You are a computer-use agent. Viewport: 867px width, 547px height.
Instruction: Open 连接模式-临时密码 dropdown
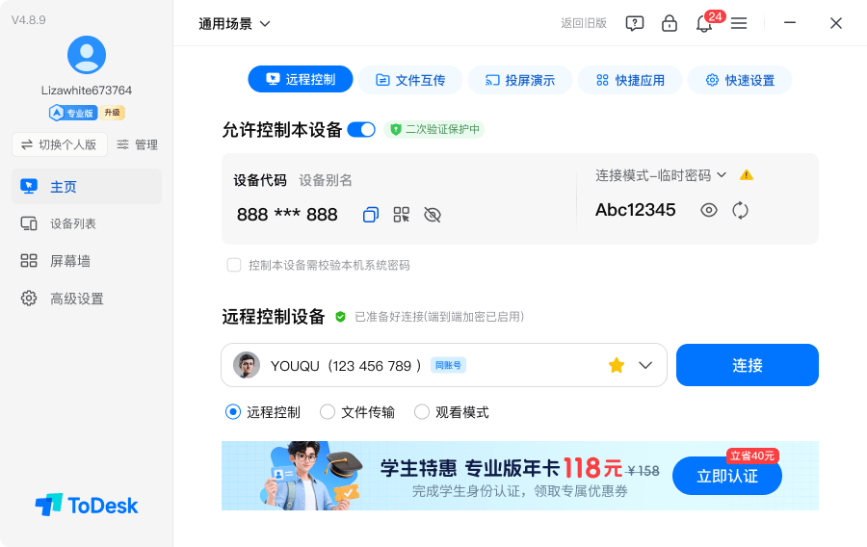(x=661, y=175)
